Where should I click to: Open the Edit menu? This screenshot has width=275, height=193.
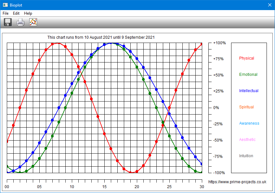(16, 13)
